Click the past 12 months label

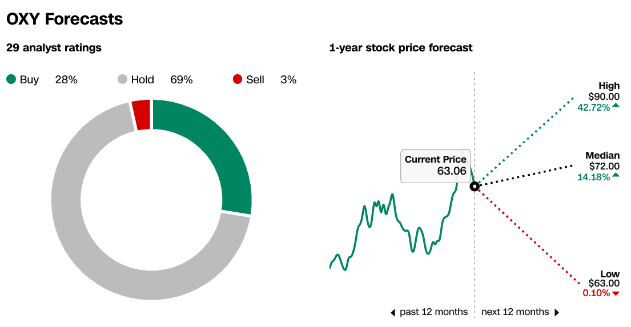tap(433, 312)
